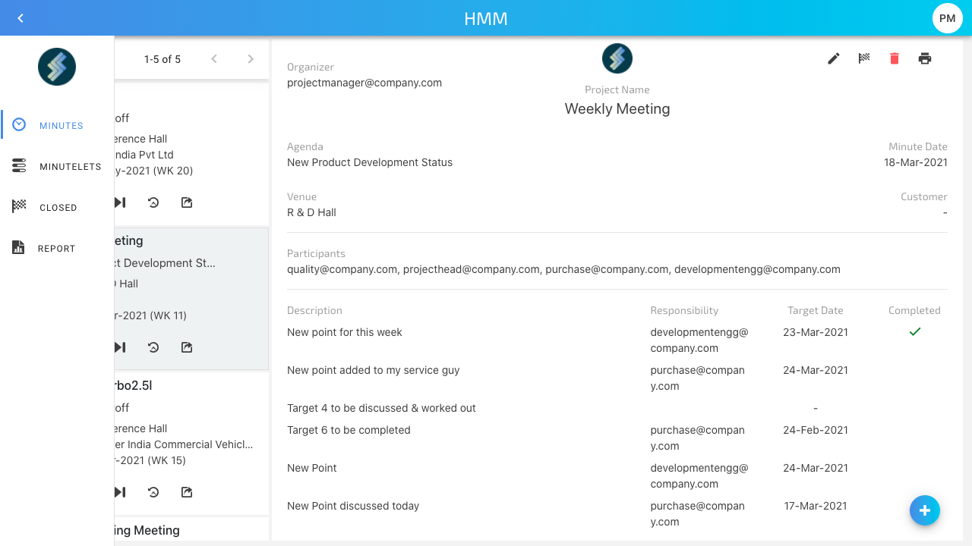Click the Closed checkered flag icon
This screenshot has height=546, width=972.
[x=19, y=206]
